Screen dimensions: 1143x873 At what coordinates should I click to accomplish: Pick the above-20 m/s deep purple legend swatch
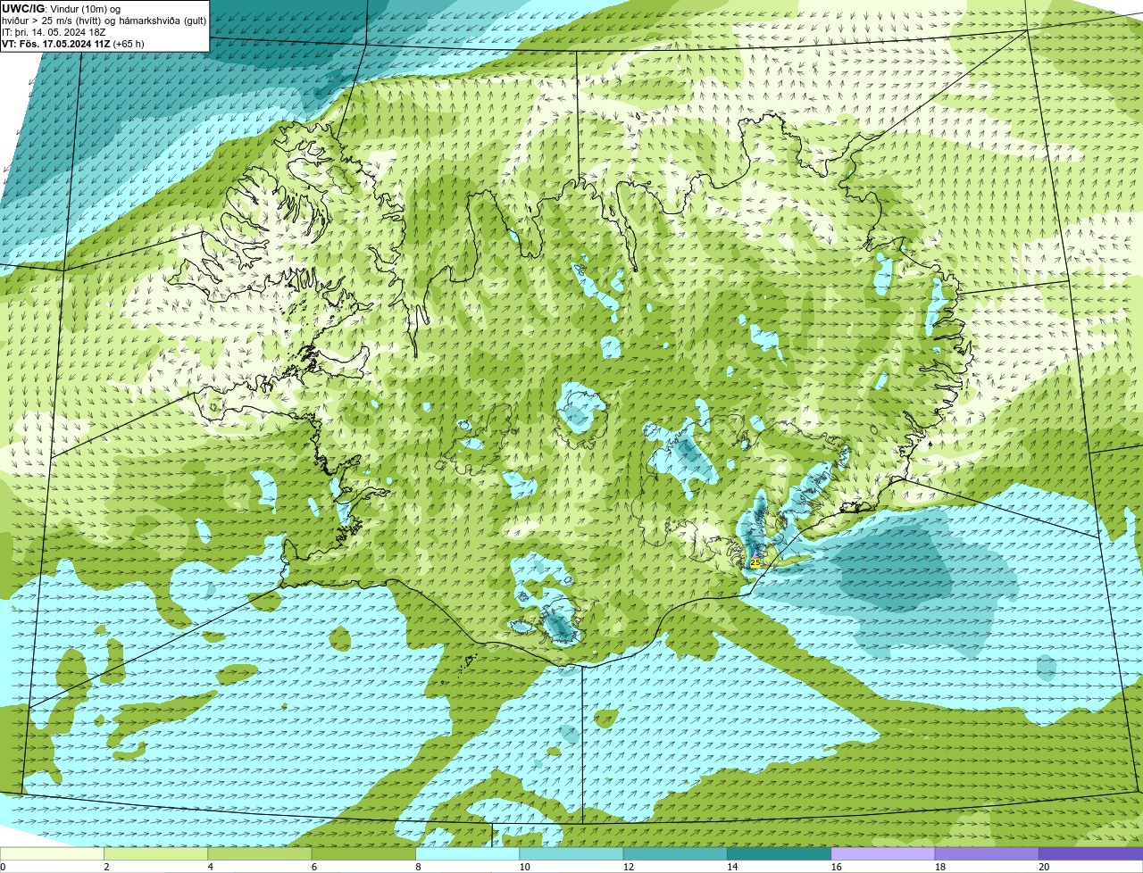pyautogui.click(x=1091, y=854)
